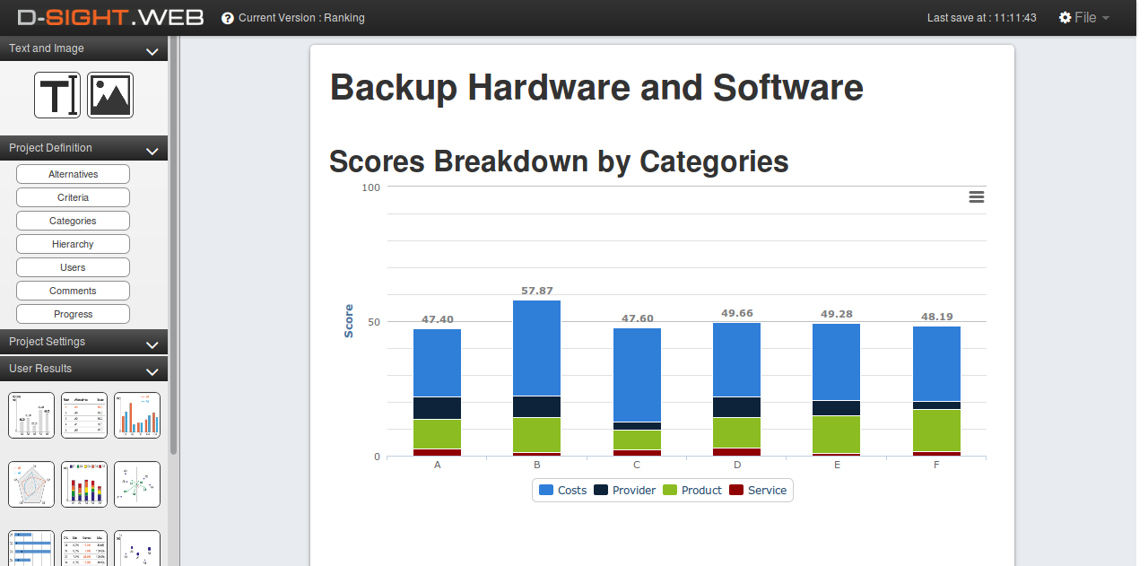Image resolution: width=1148 pixels, height=566 pixels.
Task: Expand the Project Settings section
Action: 152,344
